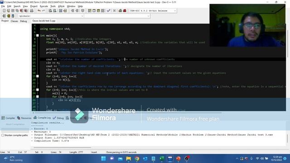
Task: Click the red Delete Profiling Information icon
Action: pyautogui.click(x=125, y=11)
